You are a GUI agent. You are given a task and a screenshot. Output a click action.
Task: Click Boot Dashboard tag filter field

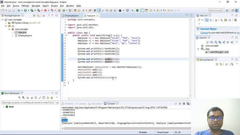(x=30, y=102)
